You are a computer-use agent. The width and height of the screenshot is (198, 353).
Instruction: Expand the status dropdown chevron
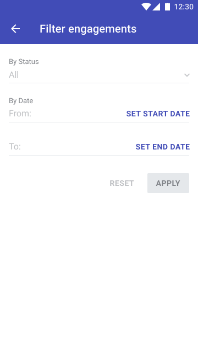click(x=187, y=75)
